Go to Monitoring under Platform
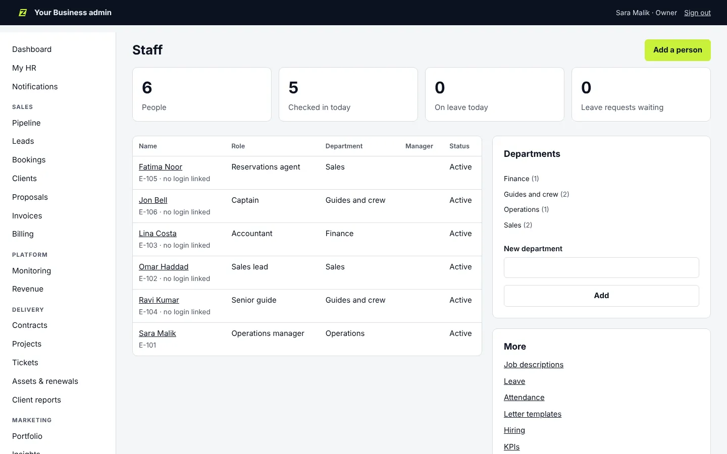The height and width of the screenshot is (454, 727). [31, 271]
